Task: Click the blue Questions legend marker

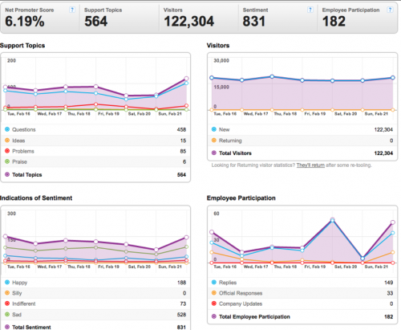Action: click(x=7, y=129)
